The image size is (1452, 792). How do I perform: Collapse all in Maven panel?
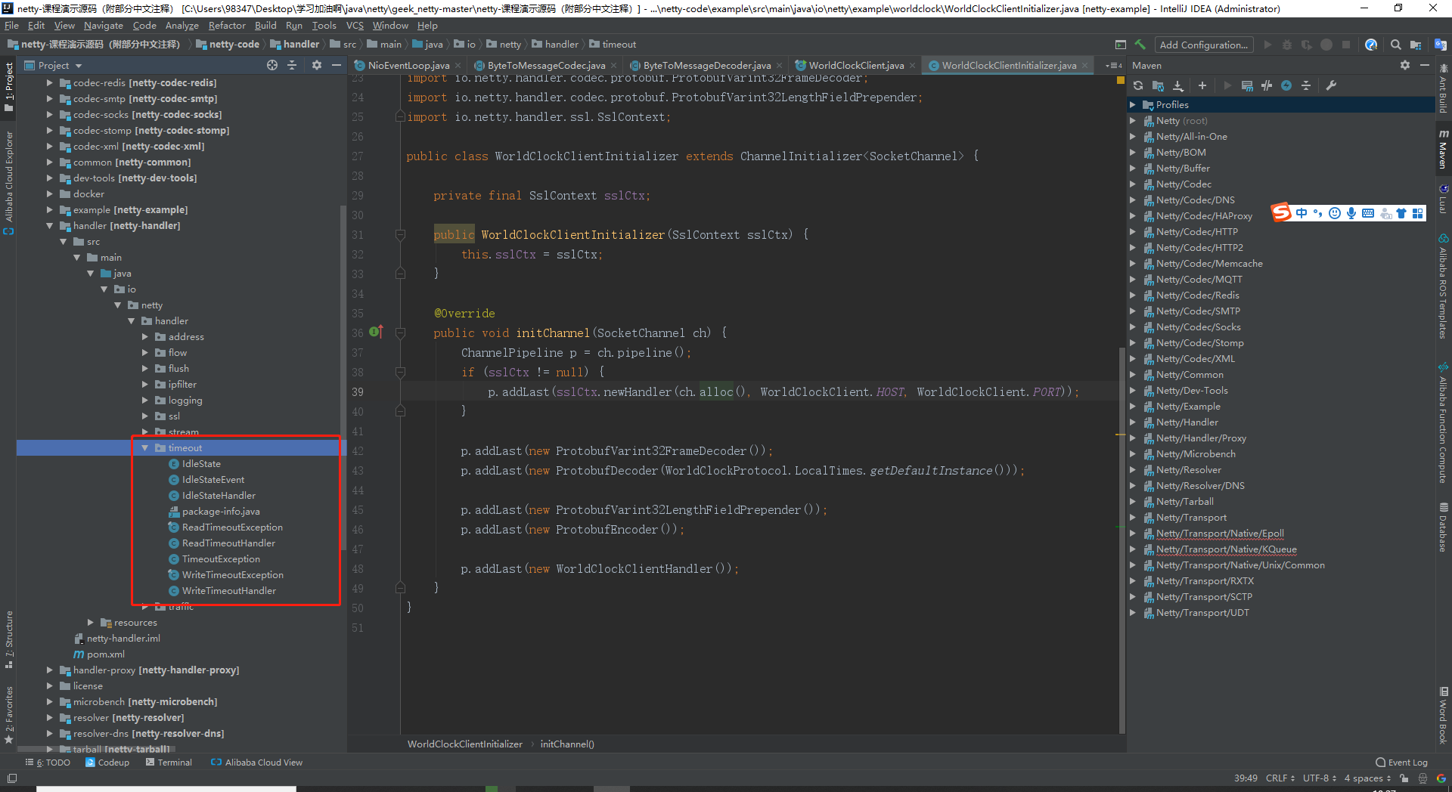pos(1306,85)
